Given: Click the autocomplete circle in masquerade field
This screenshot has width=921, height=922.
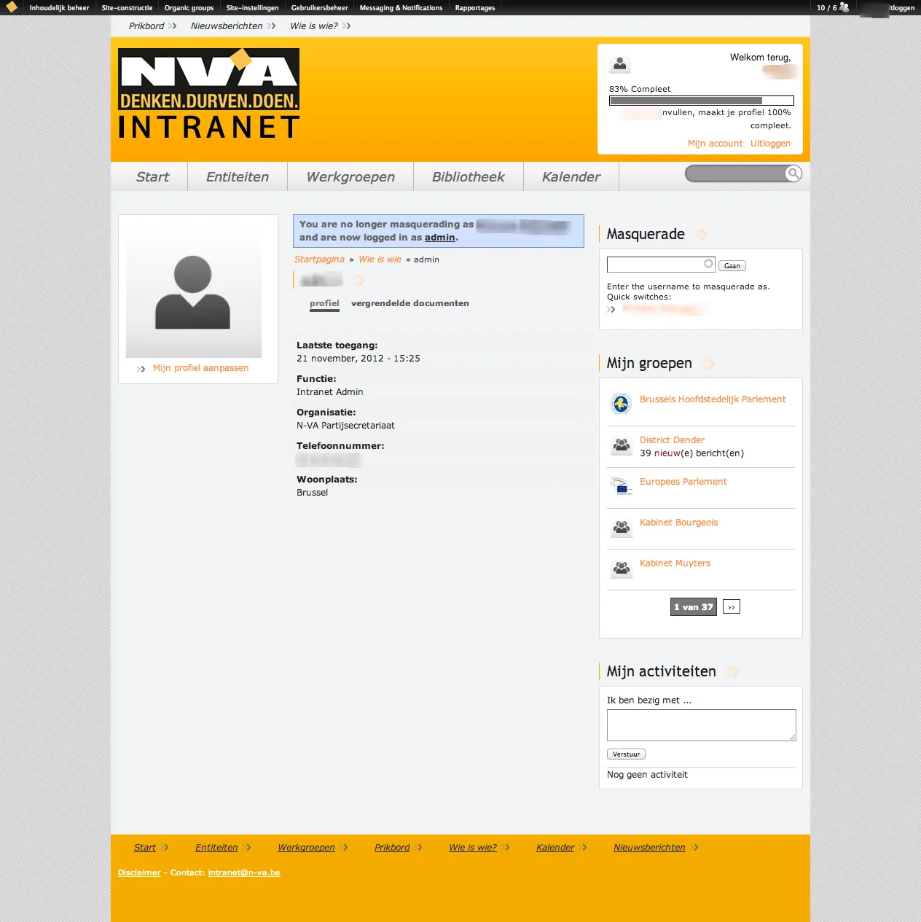Looking at the screenshot, I should tap(708, 264).
